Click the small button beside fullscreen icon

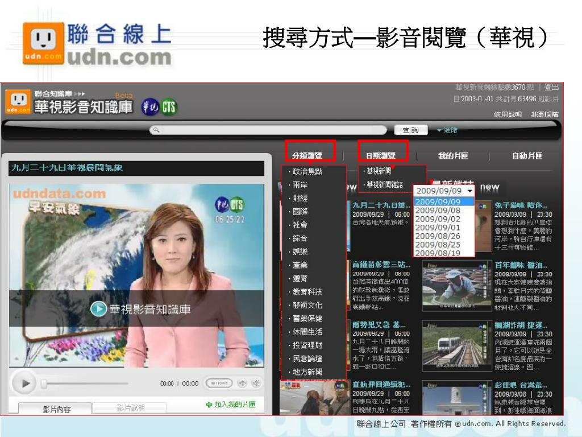(219, 383)
